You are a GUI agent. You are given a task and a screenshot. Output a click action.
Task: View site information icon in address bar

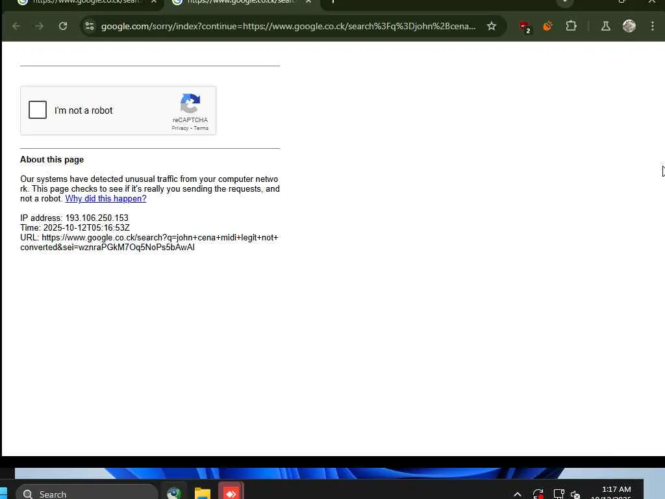[89, 26]
